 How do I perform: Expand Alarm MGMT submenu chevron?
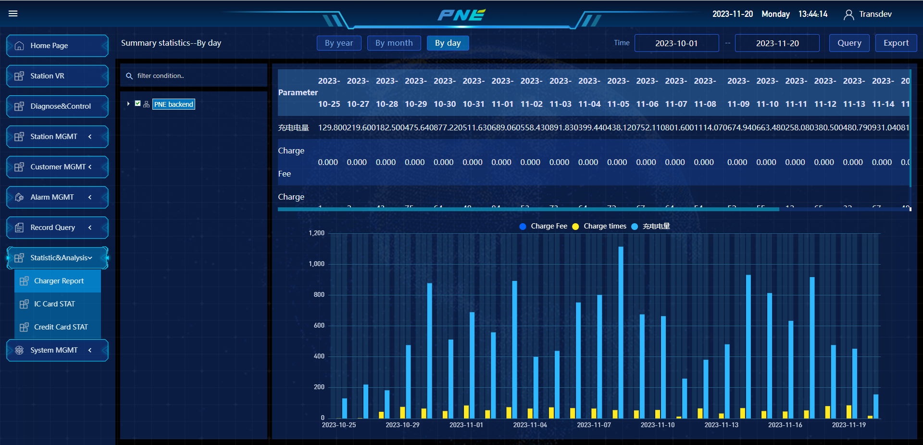90,197
